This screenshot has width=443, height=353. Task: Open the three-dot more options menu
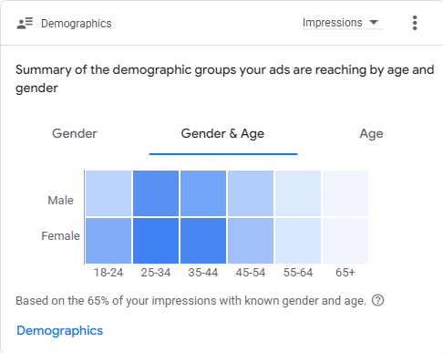(415, 23)
